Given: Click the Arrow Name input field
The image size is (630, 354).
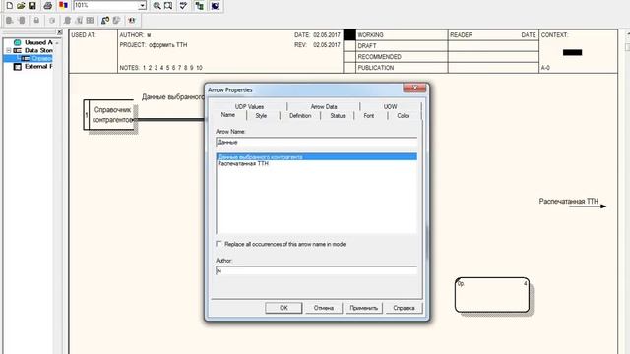Looking at the screenshot, I should coord(317,142).
